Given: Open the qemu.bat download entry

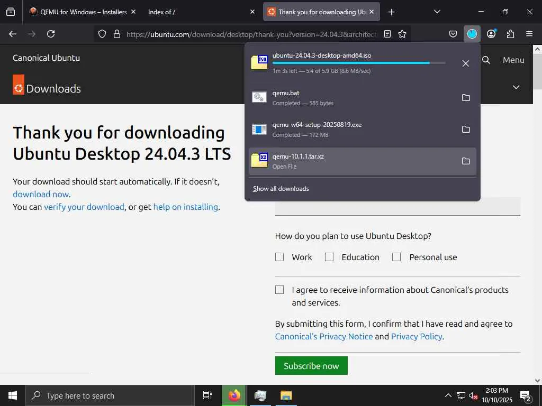Looking at the screenshot, I should 352,98.
